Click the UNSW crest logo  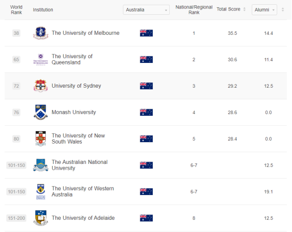[x=41, y=138]
